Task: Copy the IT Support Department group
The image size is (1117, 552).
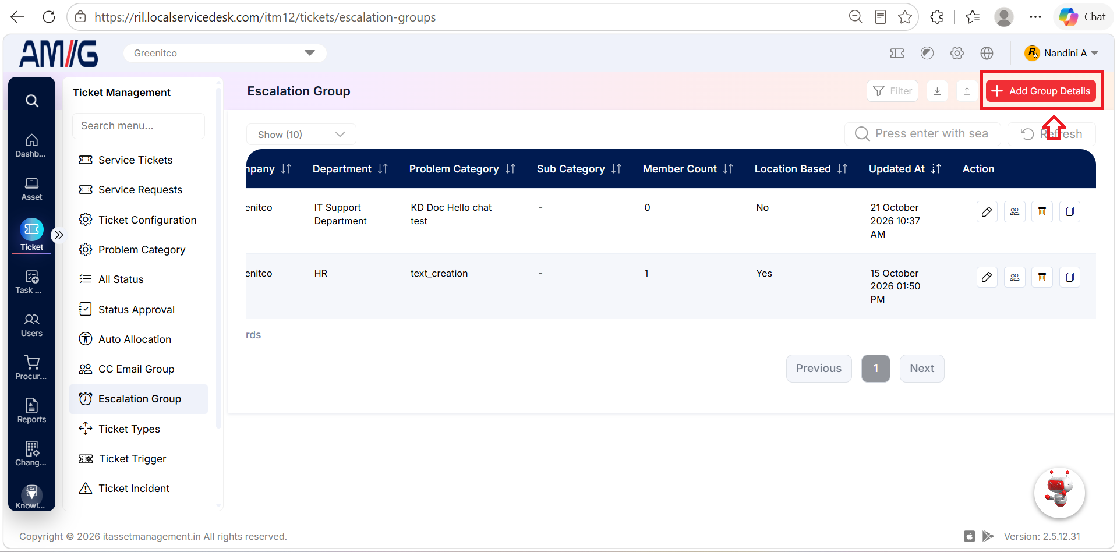Action: click(1070, 211)
